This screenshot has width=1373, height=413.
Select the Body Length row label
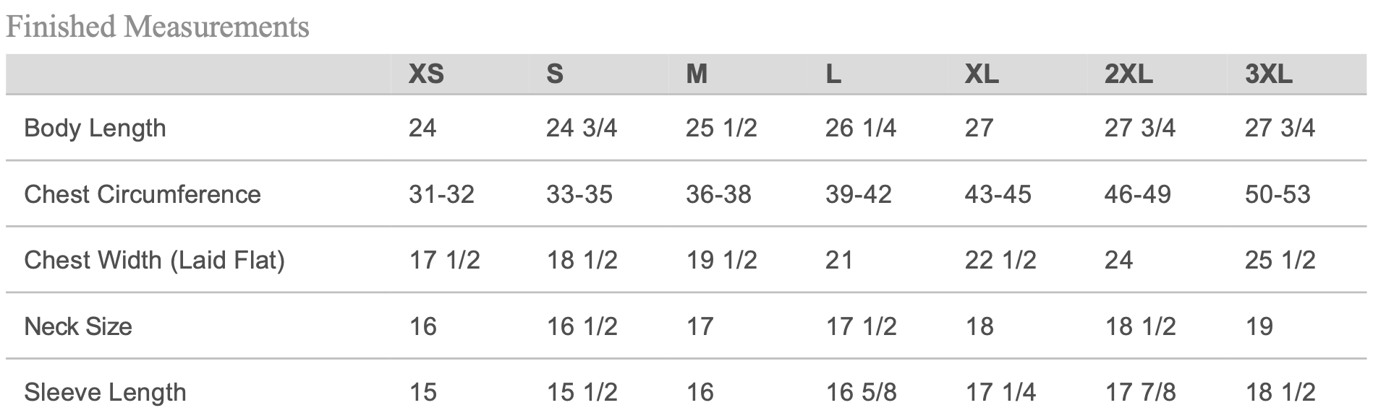click(95, 128)
